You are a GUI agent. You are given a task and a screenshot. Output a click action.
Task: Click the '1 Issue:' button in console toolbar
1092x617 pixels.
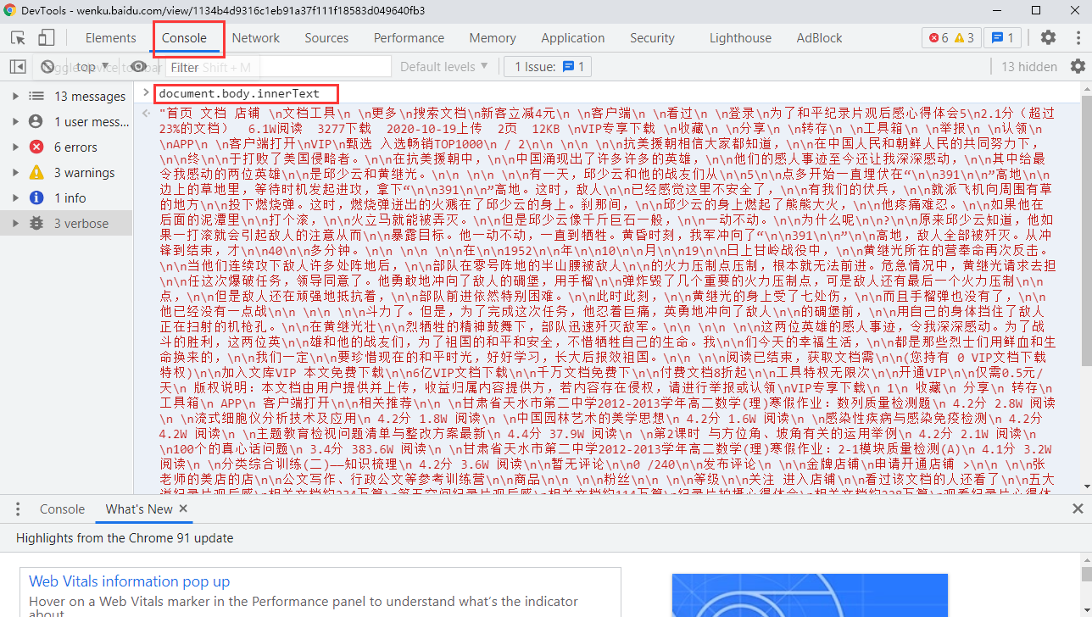coord(549,67)
